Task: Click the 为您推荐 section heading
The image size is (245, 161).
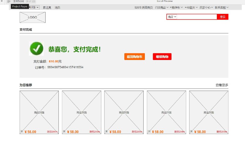Action: [x=26, y=85]
